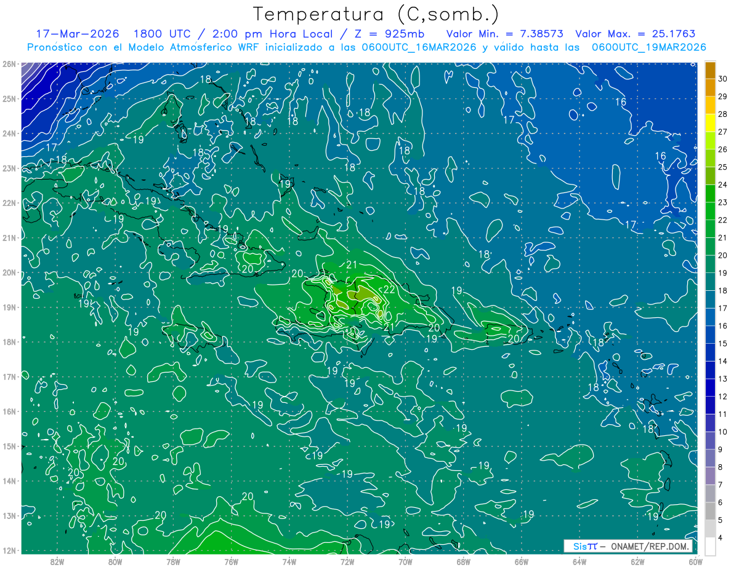Click the 60W longitude axis label
The height and width of the screenshot is (570, 739).
point(696,561)
